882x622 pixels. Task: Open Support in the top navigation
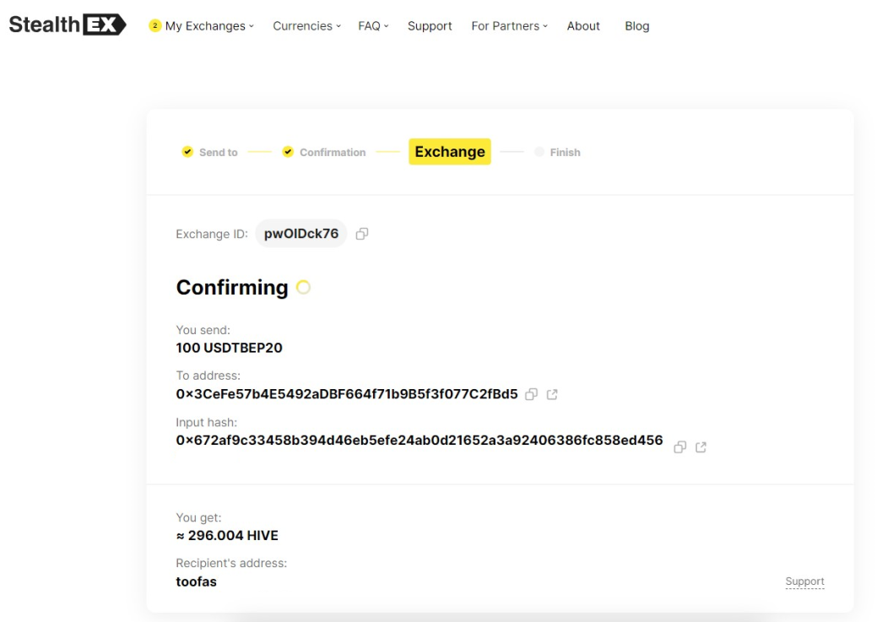(x=430, y=26)
